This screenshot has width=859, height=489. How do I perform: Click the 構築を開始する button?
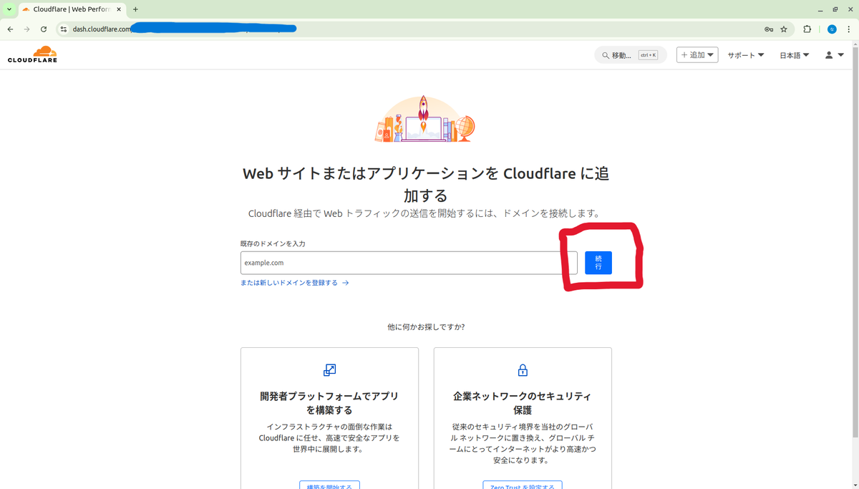click(x=329, y=485)
